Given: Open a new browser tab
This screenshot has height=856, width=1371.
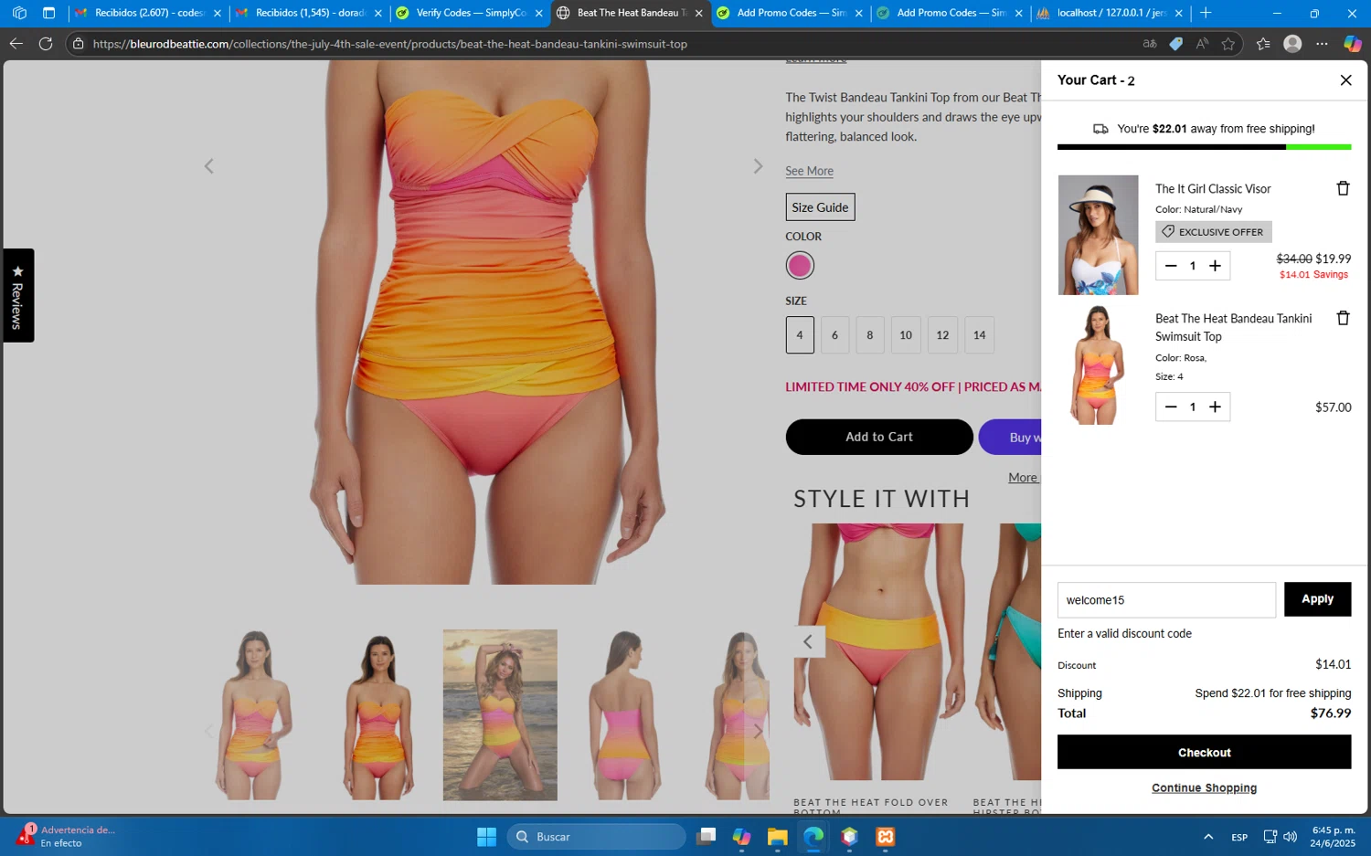Looking at the screenshot, I should tap(1206, 13).
